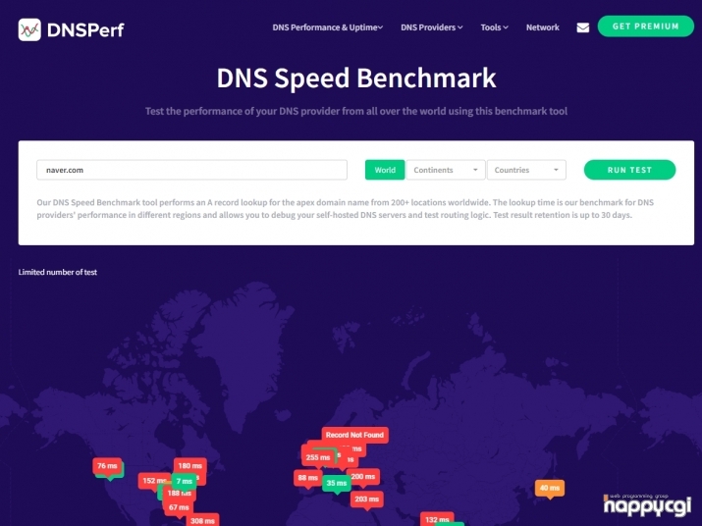
Task: Click the Record Not Found map marker
Action: coord(354,435)
